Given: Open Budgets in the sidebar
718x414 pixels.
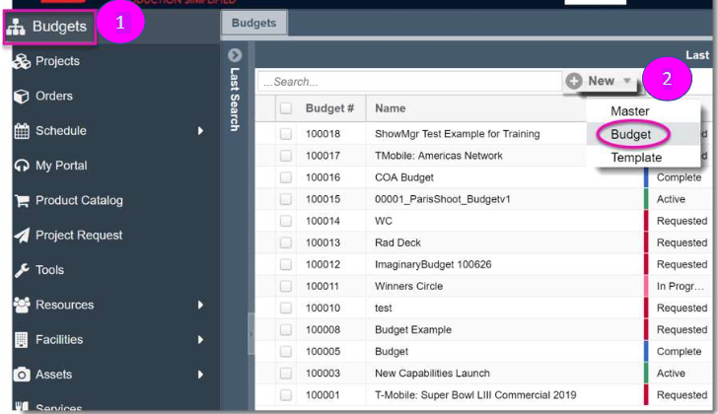Looking at the screenshot, I should 50,27.
